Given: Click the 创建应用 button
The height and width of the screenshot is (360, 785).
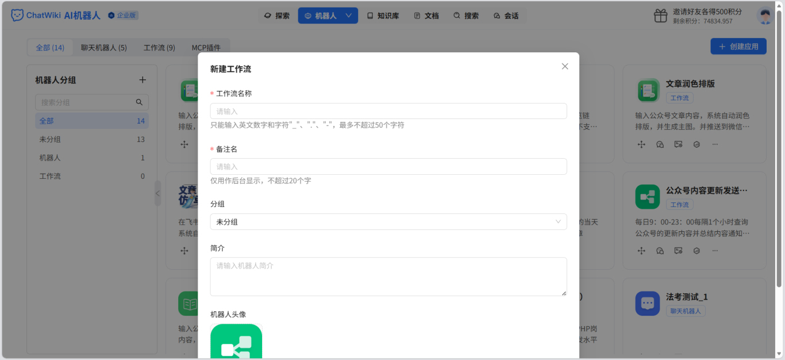Looking at the screenshot, I should [738, 46].
